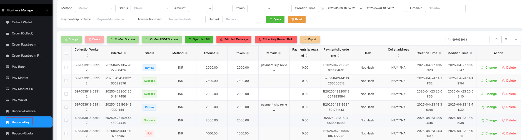Click the Transaction hash input field

(x=185, y=19)
